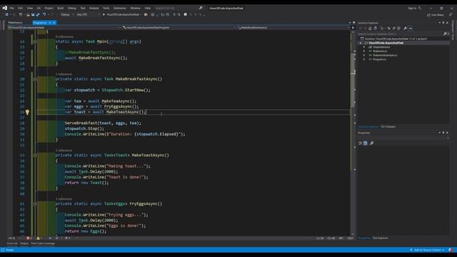This screenshot has height=257, width=457.
Task: Close the Program.cs tab
Action: (x=54, y=23)
